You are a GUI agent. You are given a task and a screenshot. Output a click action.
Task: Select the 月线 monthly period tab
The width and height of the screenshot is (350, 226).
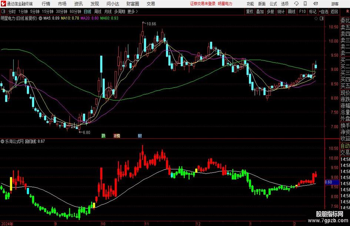(108, 12)
